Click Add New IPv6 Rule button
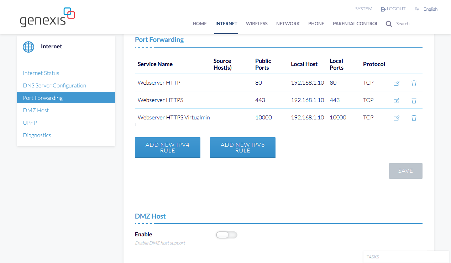Screen dimensions: 451x263 click(x=242, y=147)
